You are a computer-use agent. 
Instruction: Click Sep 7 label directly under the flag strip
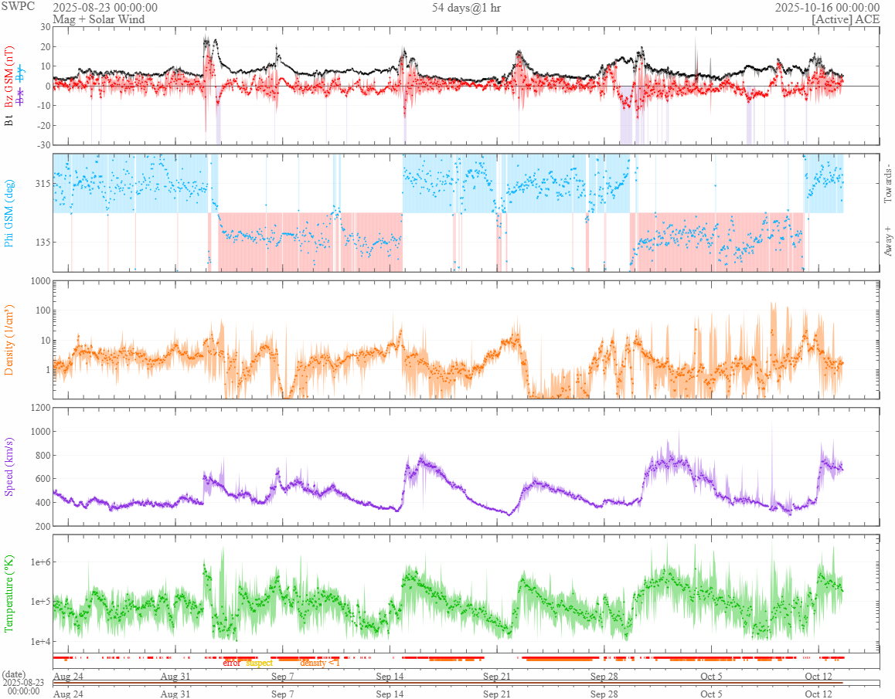(x=283, y=676)
